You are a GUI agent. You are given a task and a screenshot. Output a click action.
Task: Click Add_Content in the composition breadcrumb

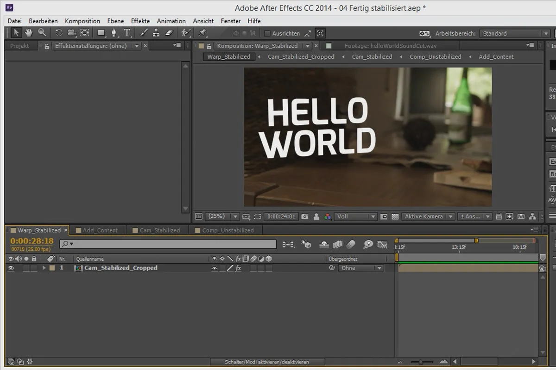click(x=496, y=57)
